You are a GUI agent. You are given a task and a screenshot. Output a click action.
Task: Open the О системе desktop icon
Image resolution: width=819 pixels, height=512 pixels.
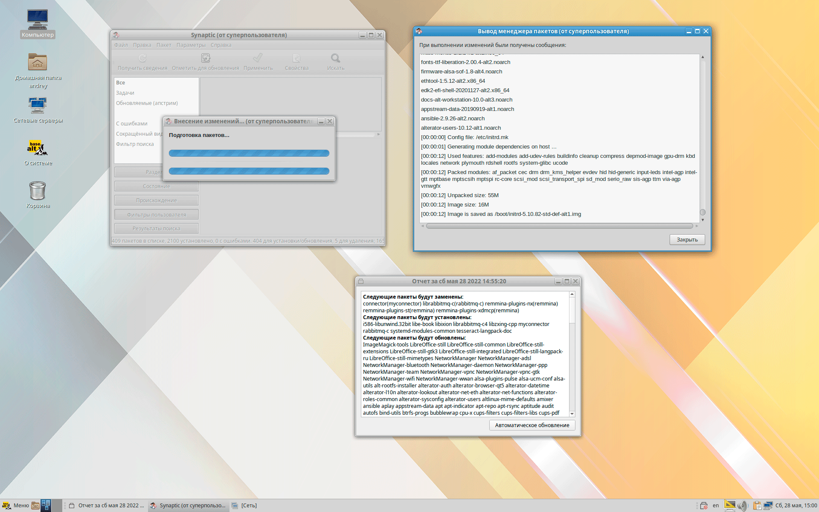(x=38, y=148)
